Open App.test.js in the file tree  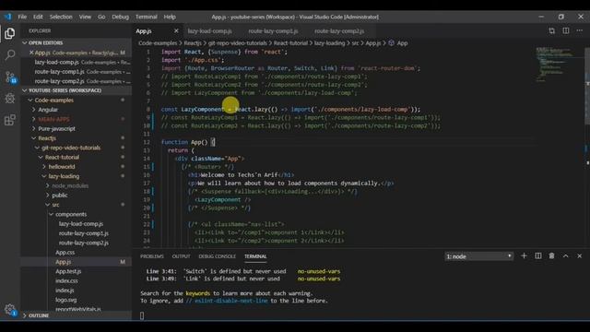click(x=68, y=271)
